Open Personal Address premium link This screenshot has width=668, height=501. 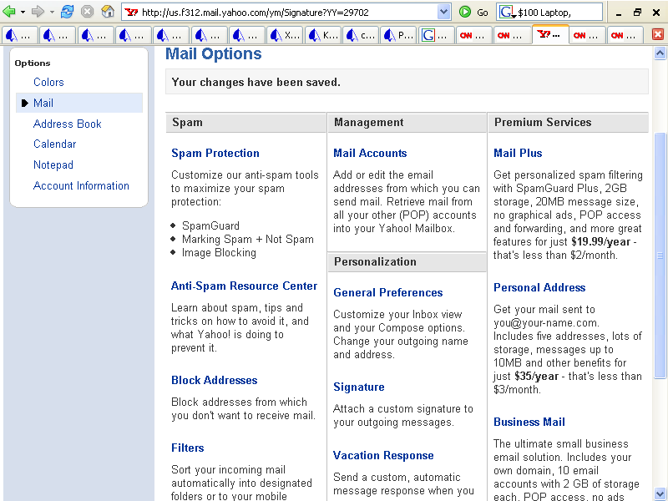pyautogui.click(x=539, y=287)
